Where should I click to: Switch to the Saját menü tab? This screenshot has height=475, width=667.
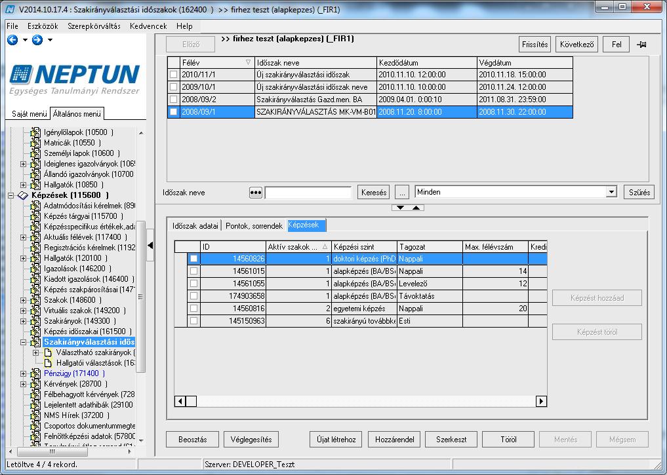29,114
